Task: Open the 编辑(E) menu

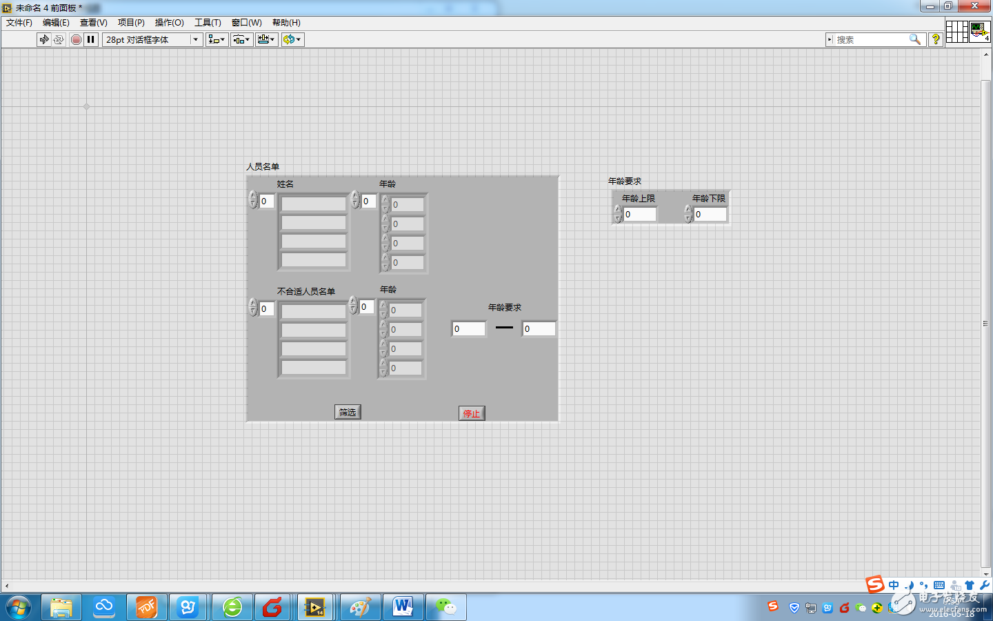Action: coord(56,23)
